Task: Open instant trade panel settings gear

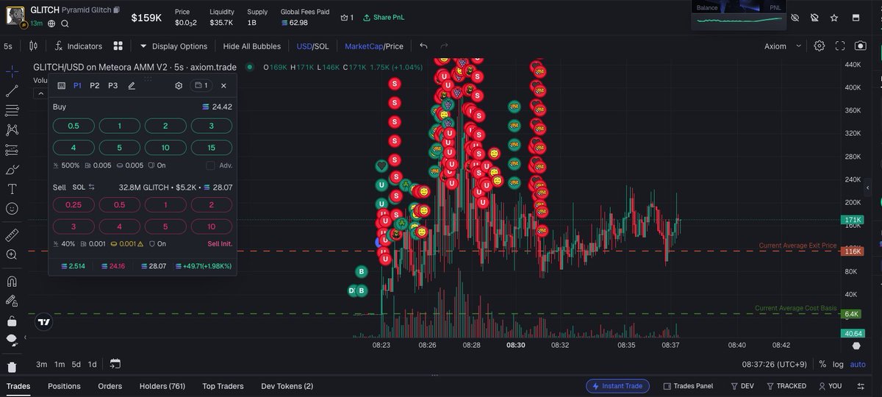Action: tap(179, 85)
